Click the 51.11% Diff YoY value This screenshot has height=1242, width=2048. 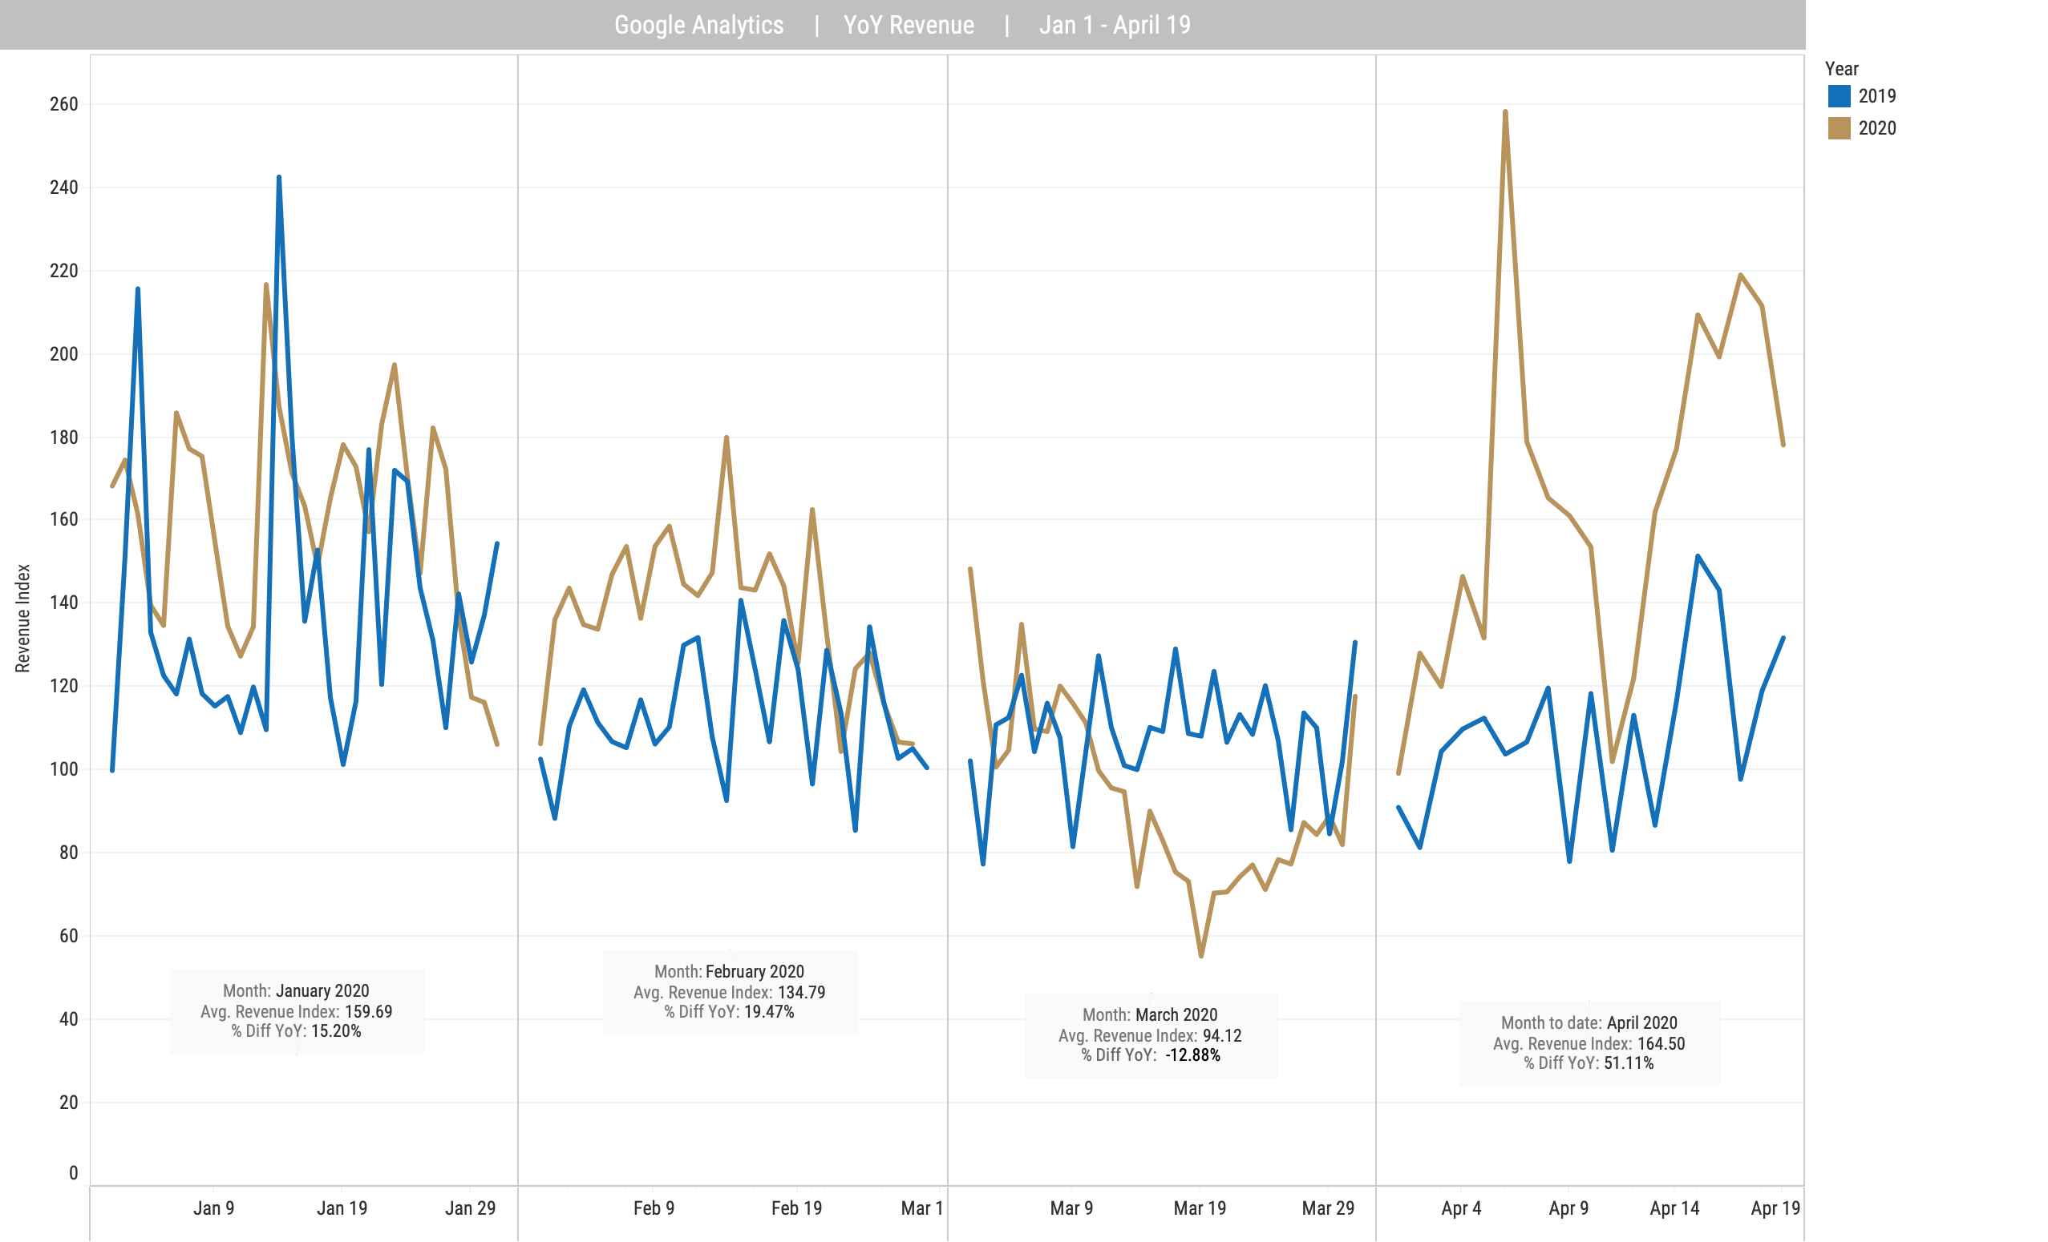click(1629, 1063)
